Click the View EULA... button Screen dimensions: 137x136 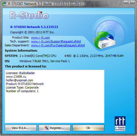coord(21,128)
